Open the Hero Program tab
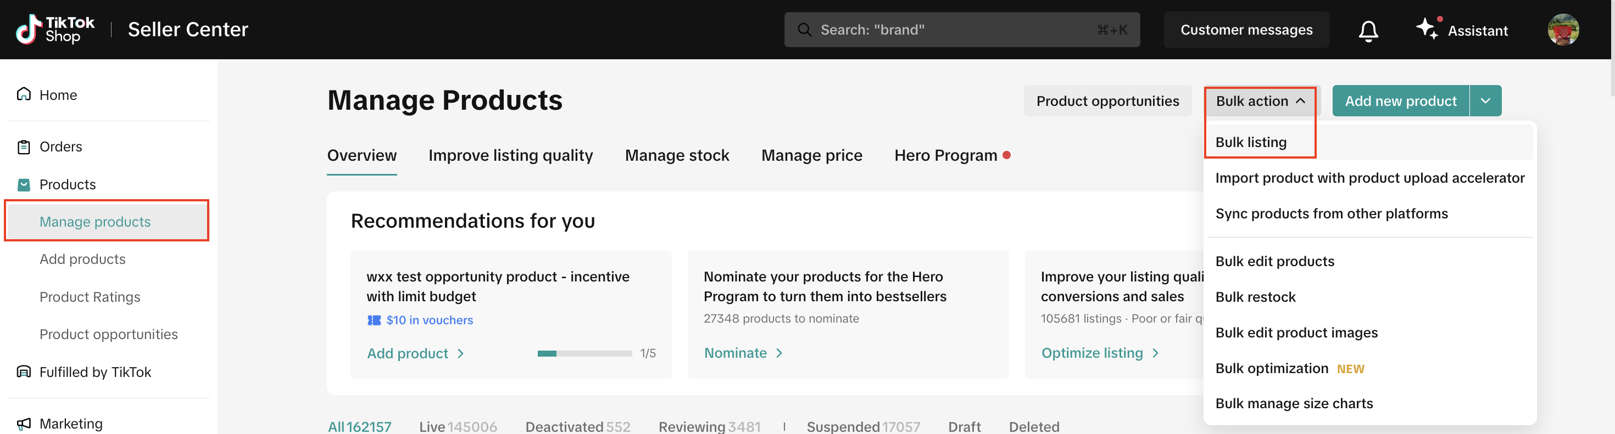Image resolution: width=1615 pixels, height=434 pixels. 945,155
